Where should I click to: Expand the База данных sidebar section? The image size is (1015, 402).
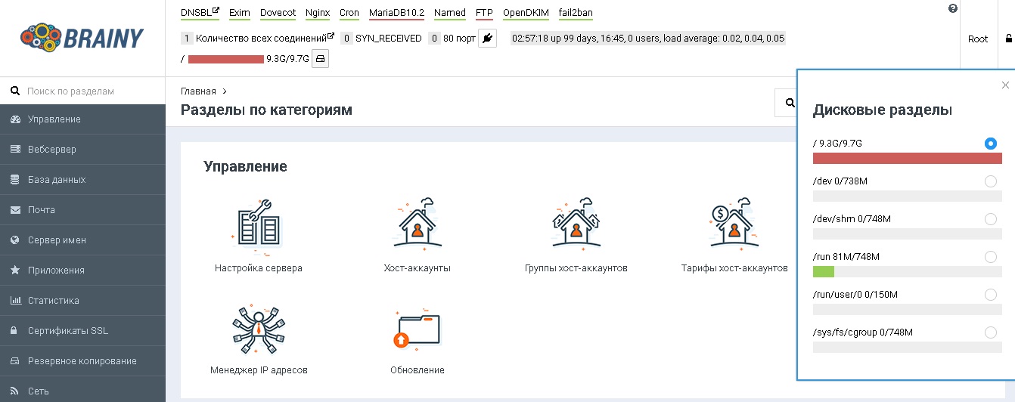pyautogui.click(x=57, y=180)
